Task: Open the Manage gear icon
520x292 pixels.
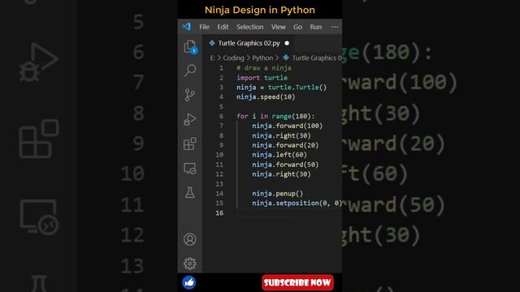Action: pos(190,264)
